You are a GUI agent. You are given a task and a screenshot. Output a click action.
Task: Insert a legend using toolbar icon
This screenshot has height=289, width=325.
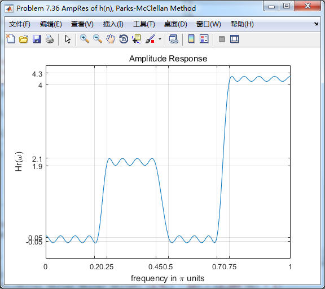[x=204, y=39]
